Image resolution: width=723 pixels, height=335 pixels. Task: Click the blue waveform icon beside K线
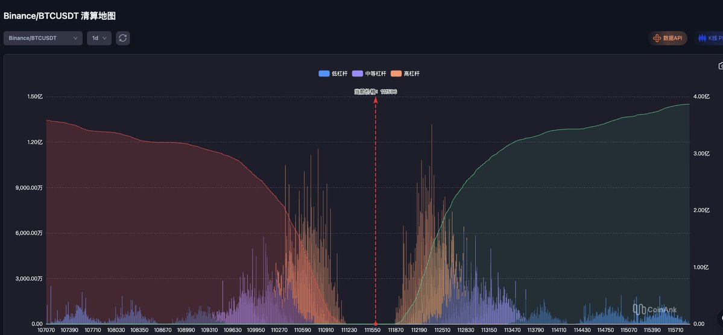[702, 38]
